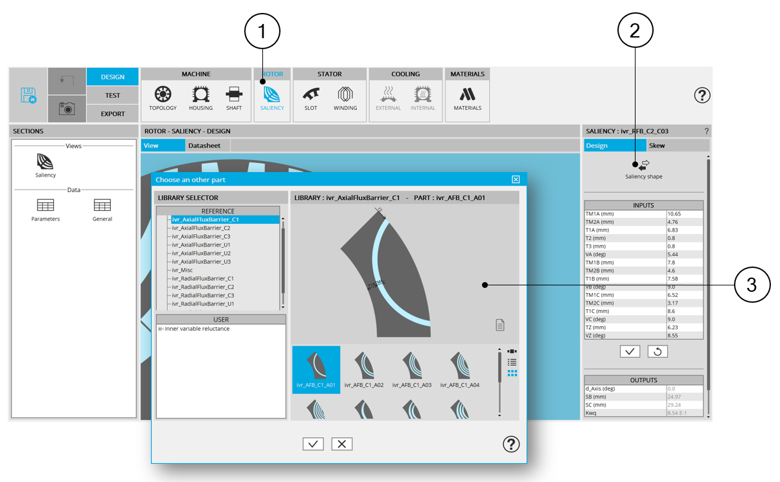Switch to grid thumbnail view mode
The height and width of the screenshot is (482, 780).
512,373
